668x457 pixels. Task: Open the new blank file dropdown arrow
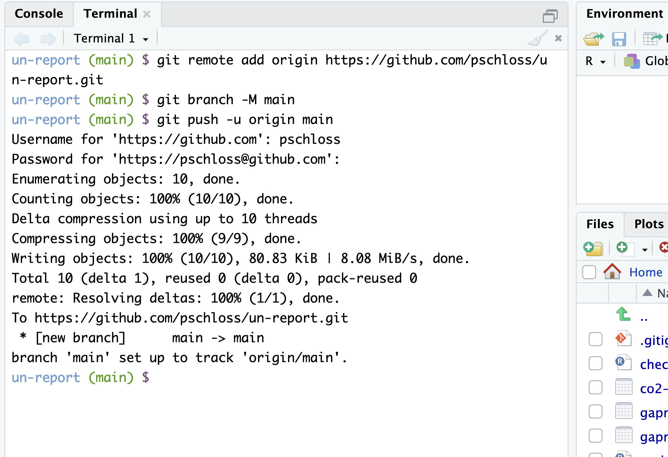coord(645,250)
